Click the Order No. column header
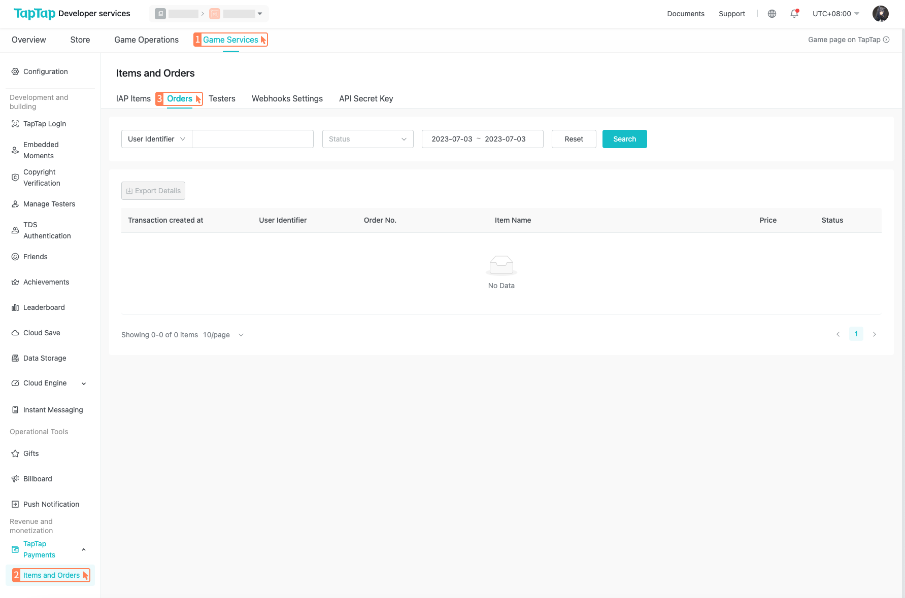This screenshot has height=598, width=905. pos(380,220)
